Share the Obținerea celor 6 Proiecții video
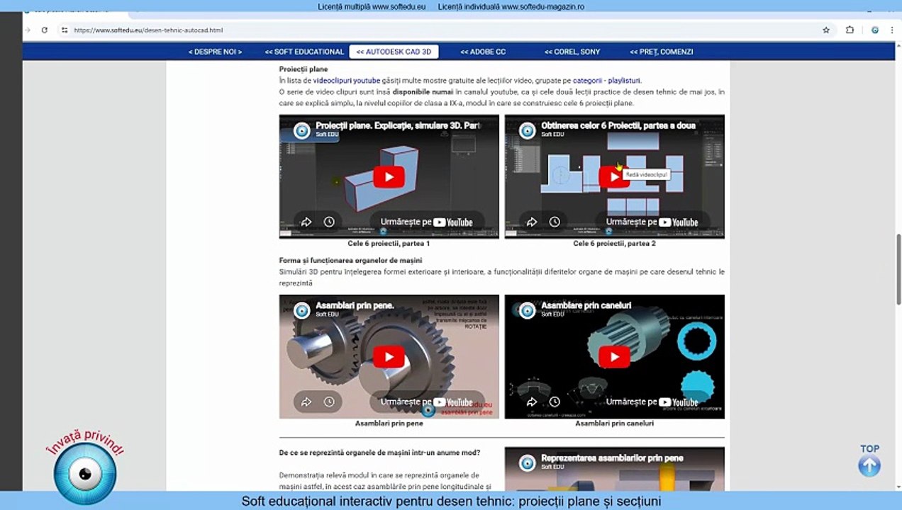This screenshot has height=510, width=902. [x=532, y=222]
